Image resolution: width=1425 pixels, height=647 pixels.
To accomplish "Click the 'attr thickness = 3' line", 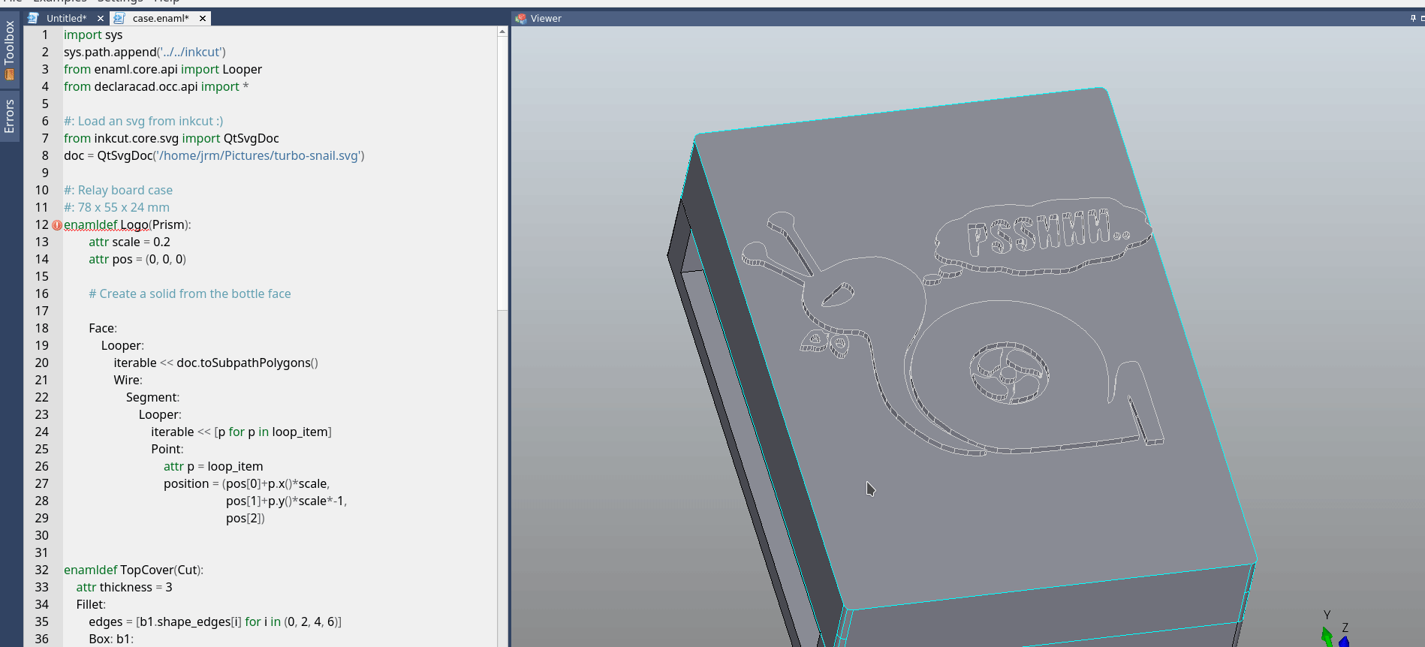I will (x=124, y=587).
